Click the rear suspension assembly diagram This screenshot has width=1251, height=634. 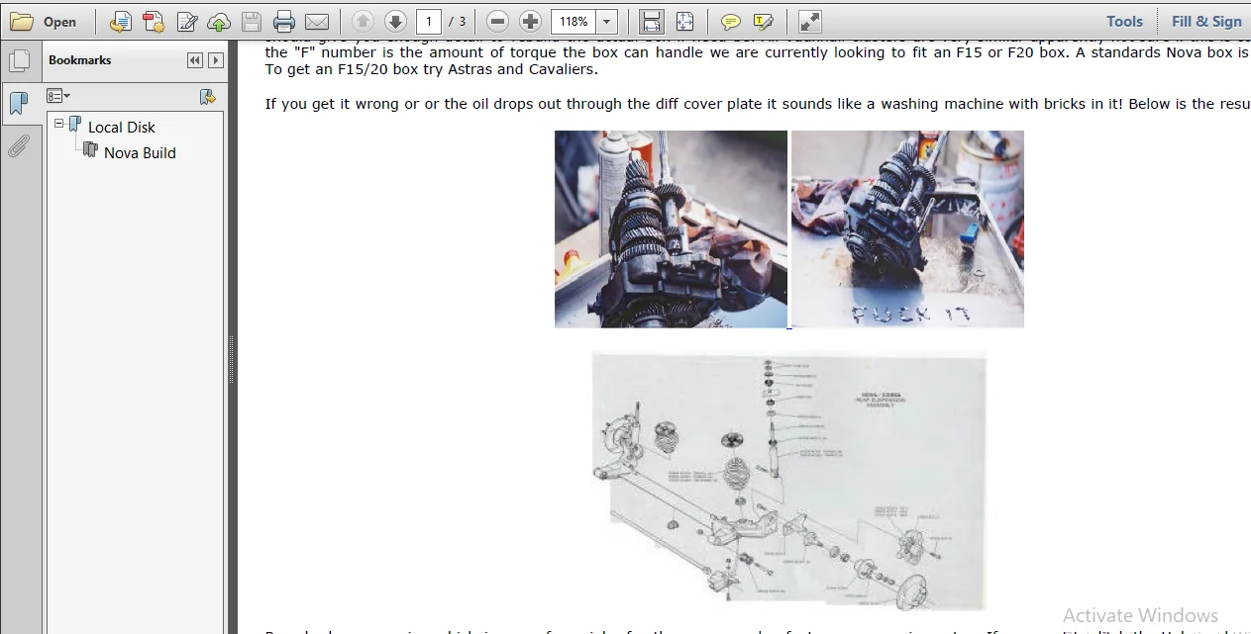(x=788, y=480)
